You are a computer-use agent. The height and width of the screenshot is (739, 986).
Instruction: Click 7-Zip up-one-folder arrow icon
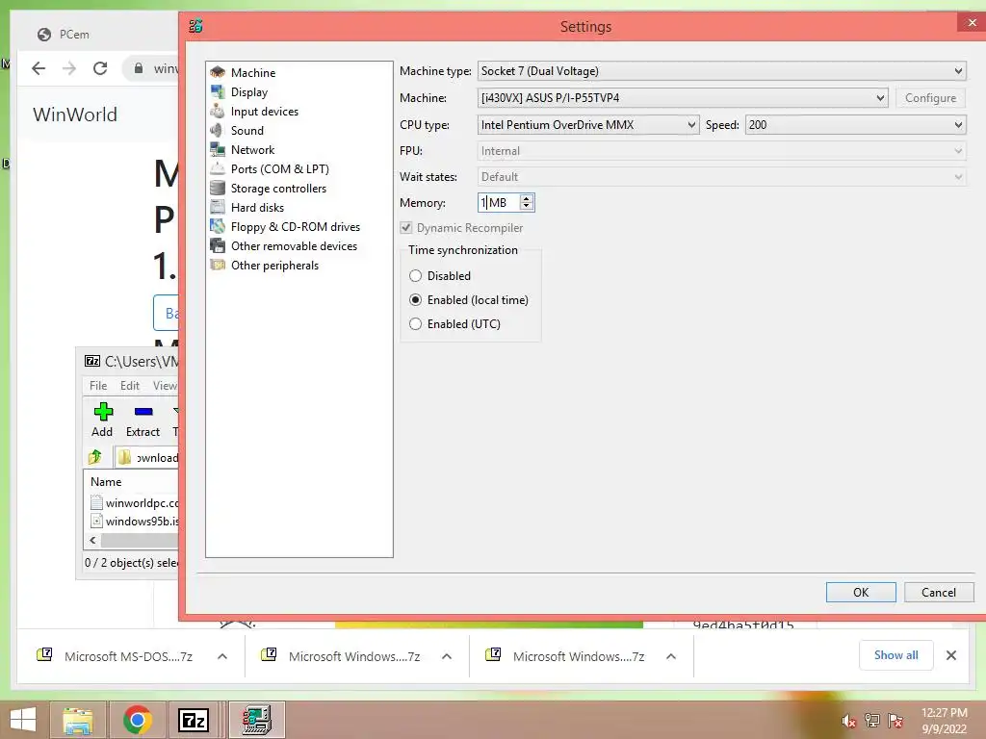pyautogui.click(x=95, y=457)
